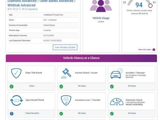Click the Open Recall Check heading
Screen dimensions: 160x120
(x=35, y=100)
